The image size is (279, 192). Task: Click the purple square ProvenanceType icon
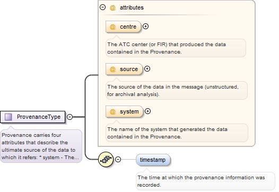(x=8, y=117)
